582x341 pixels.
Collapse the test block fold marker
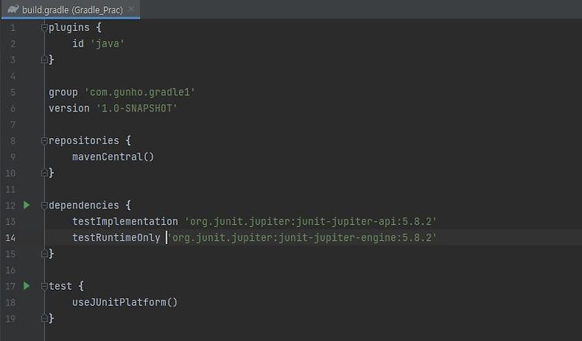[x=44, y=286]
